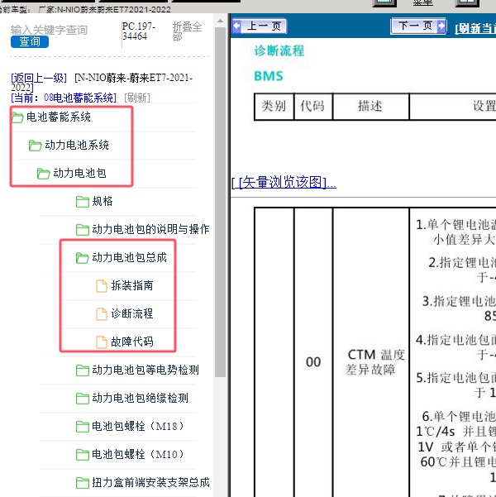Select 动力电池包等电势检测 label
496x497 pixels.
point(145,370)
